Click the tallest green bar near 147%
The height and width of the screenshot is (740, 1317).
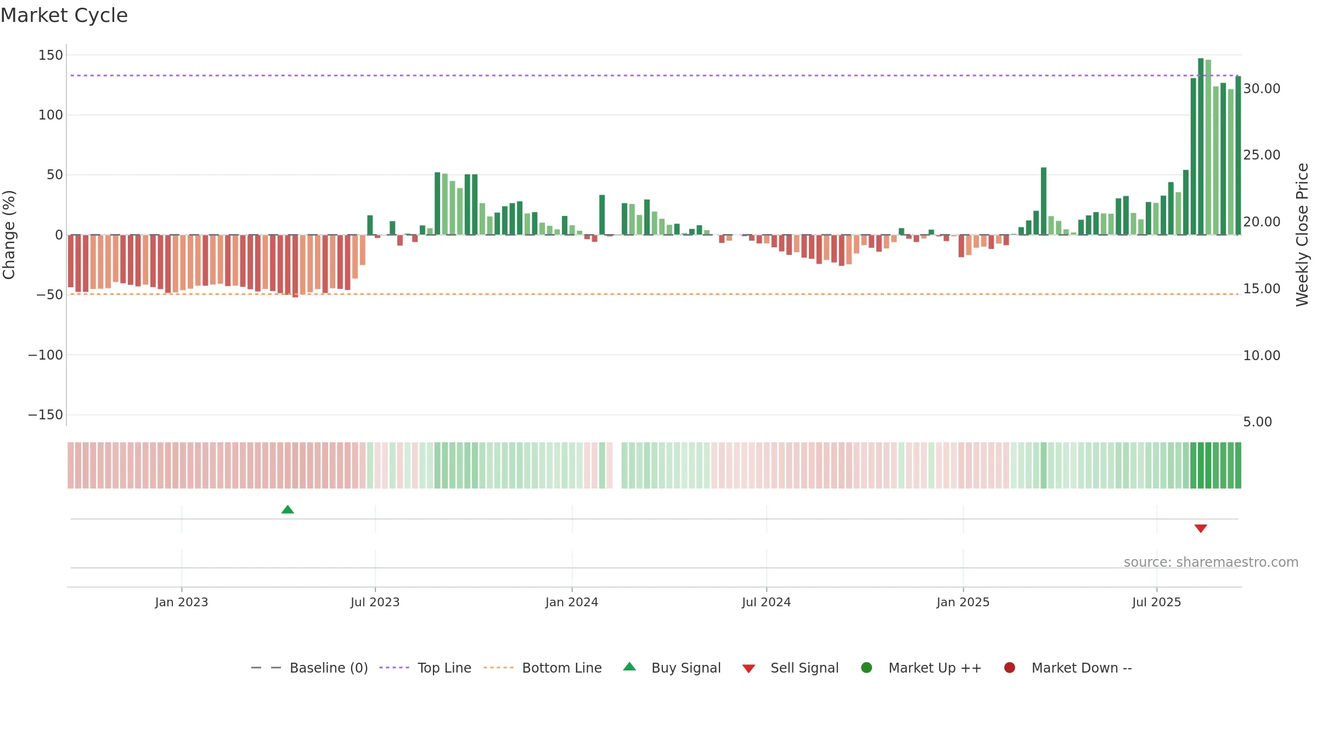(x=1201, y=146)
